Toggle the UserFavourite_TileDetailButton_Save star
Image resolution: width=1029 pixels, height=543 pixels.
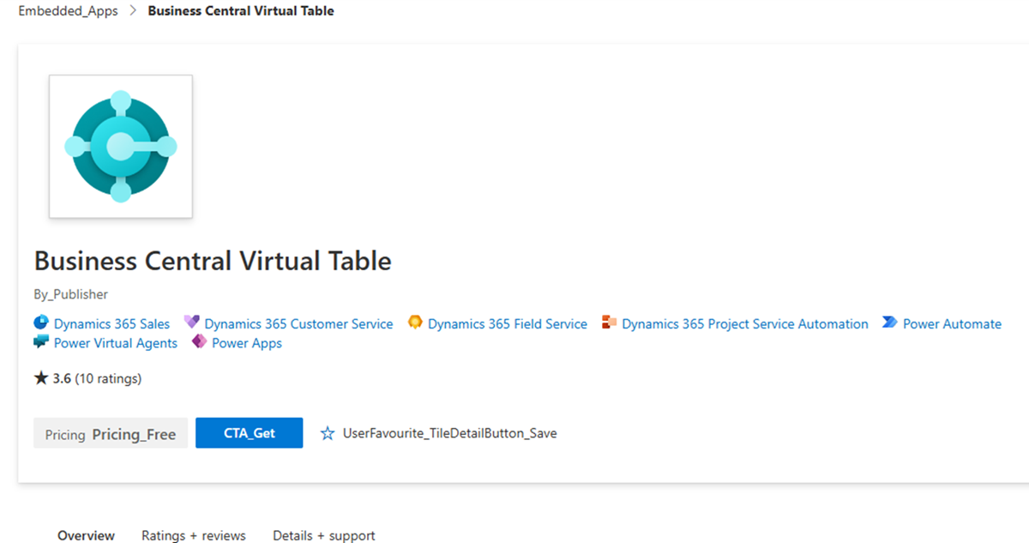click(328, 433)
